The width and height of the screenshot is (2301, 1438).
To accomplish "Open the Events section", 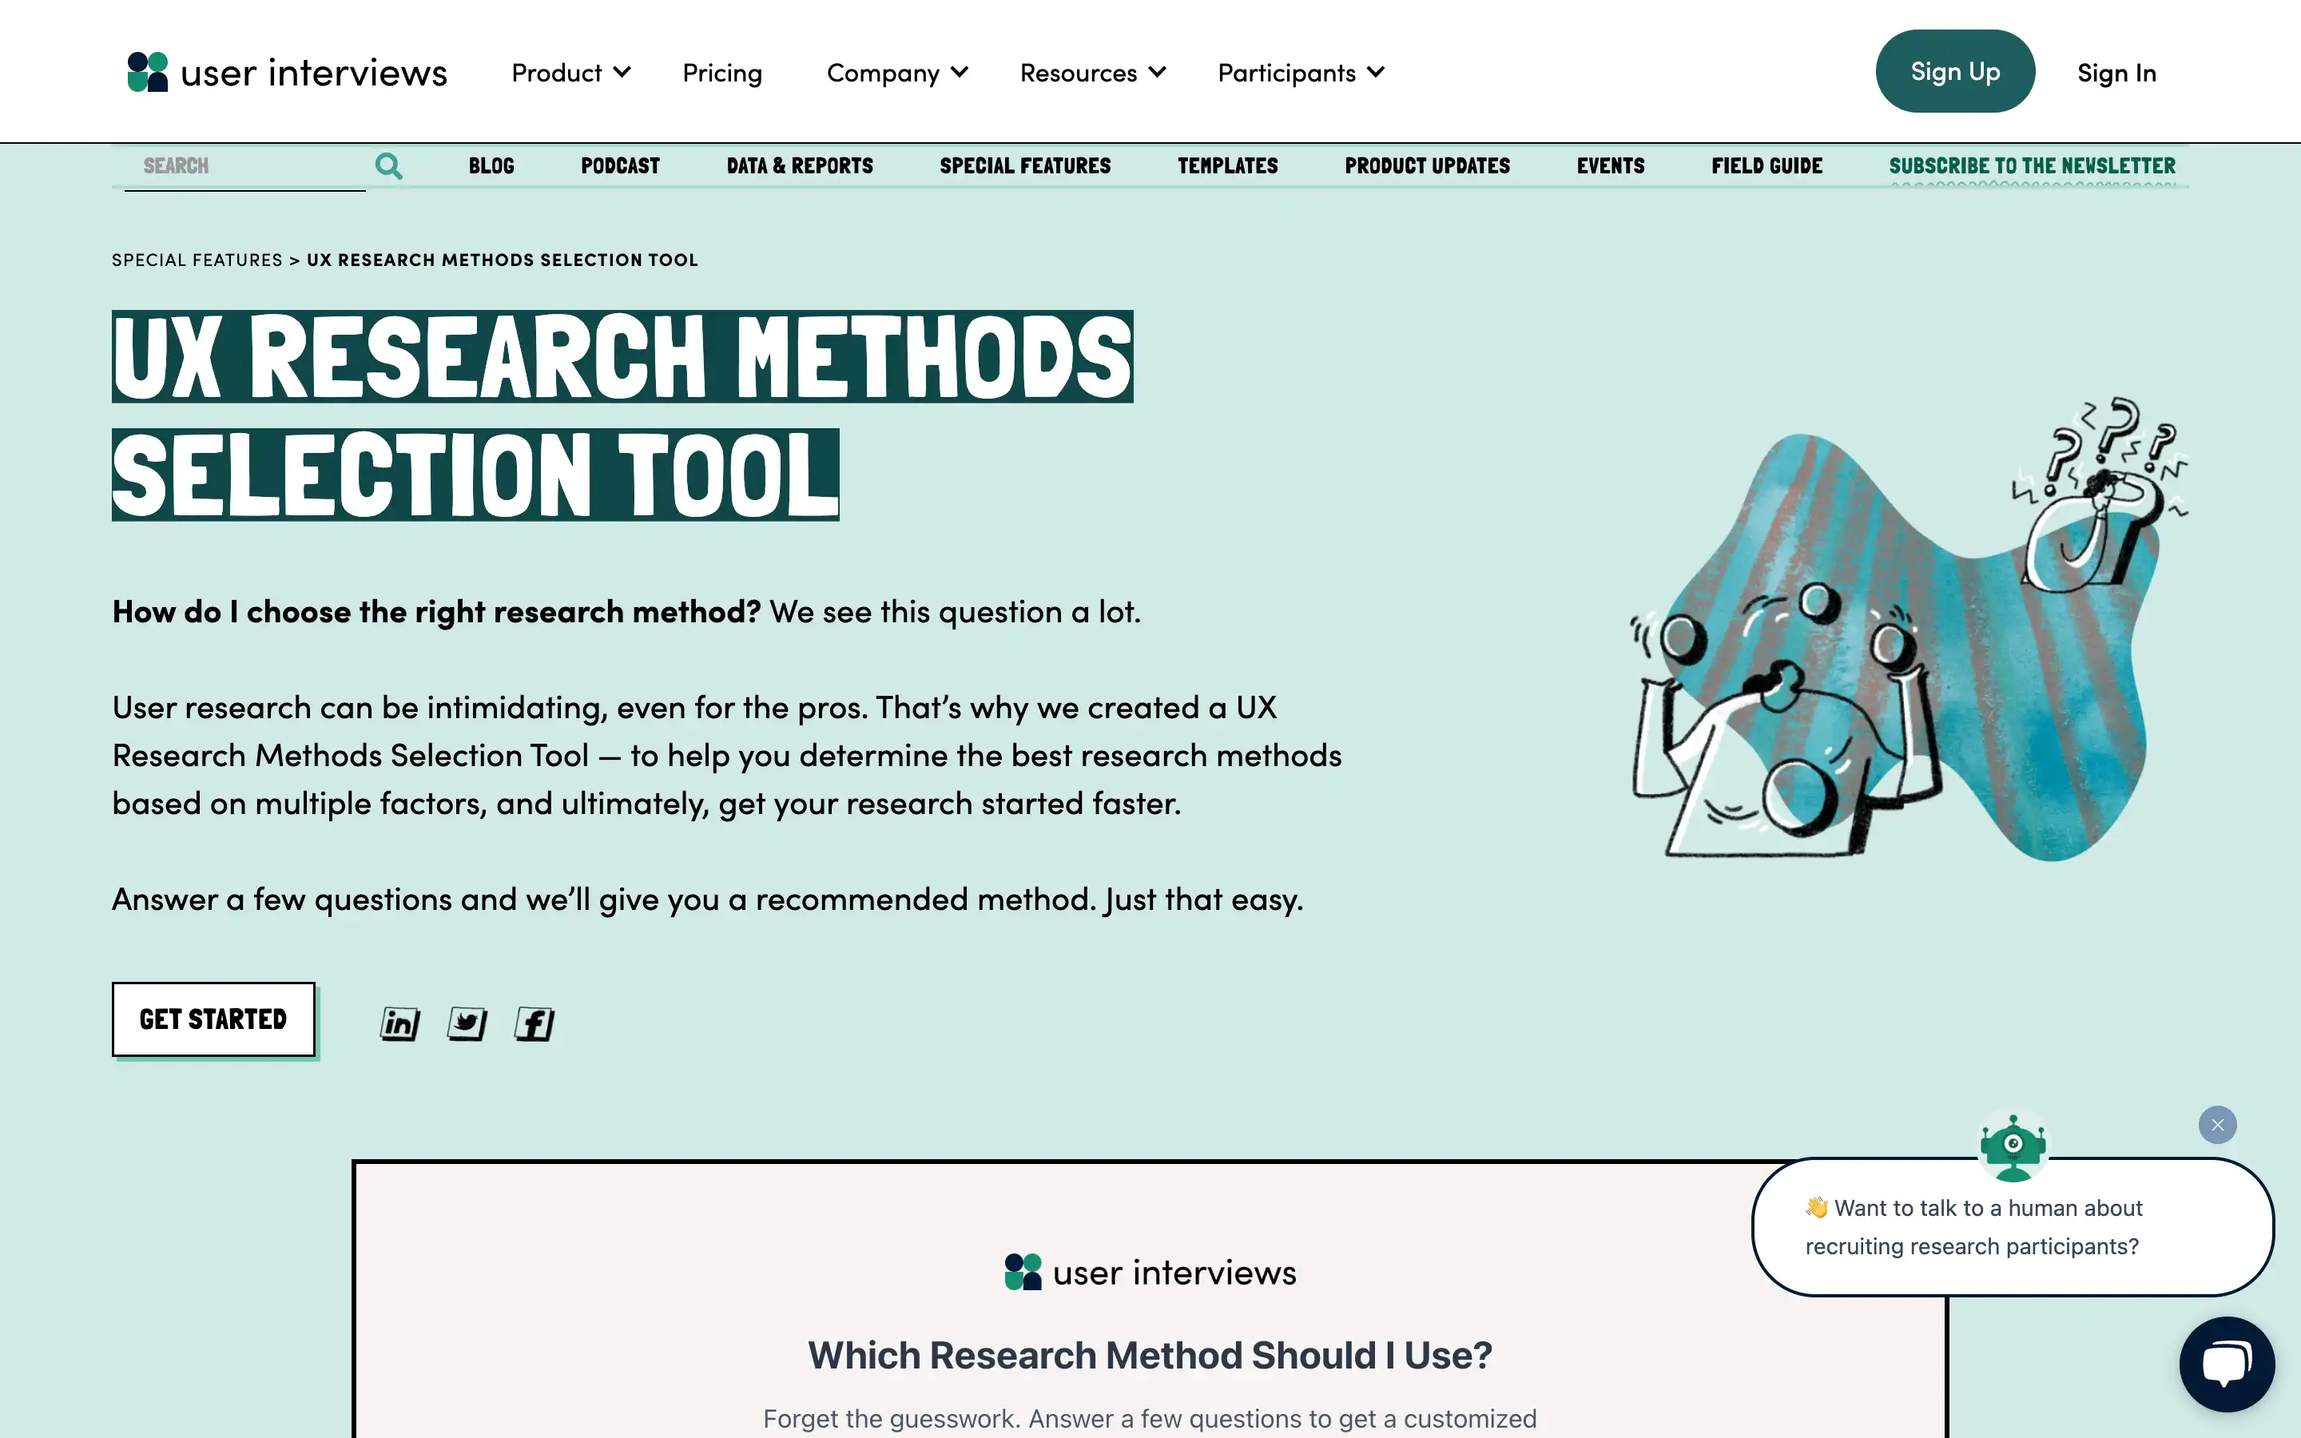I will pyautogui.click(x=1611, y=166).
